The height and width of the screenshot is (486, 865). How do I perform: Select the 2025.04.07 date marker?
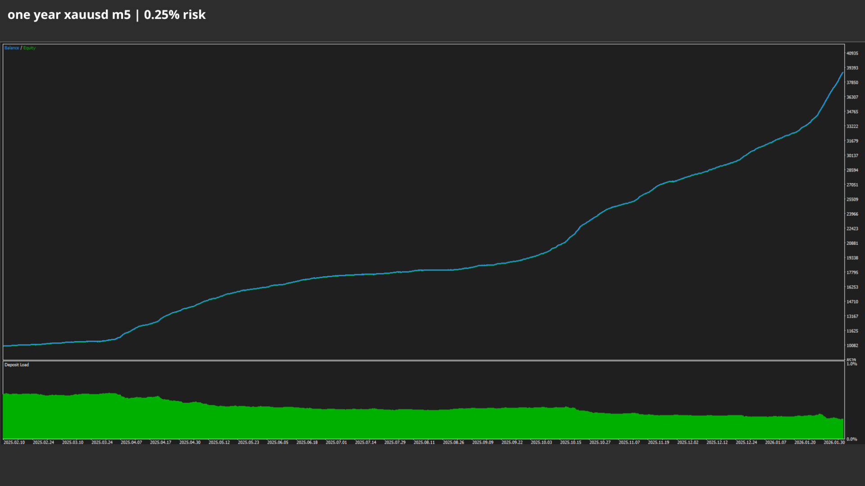point(131,442)
